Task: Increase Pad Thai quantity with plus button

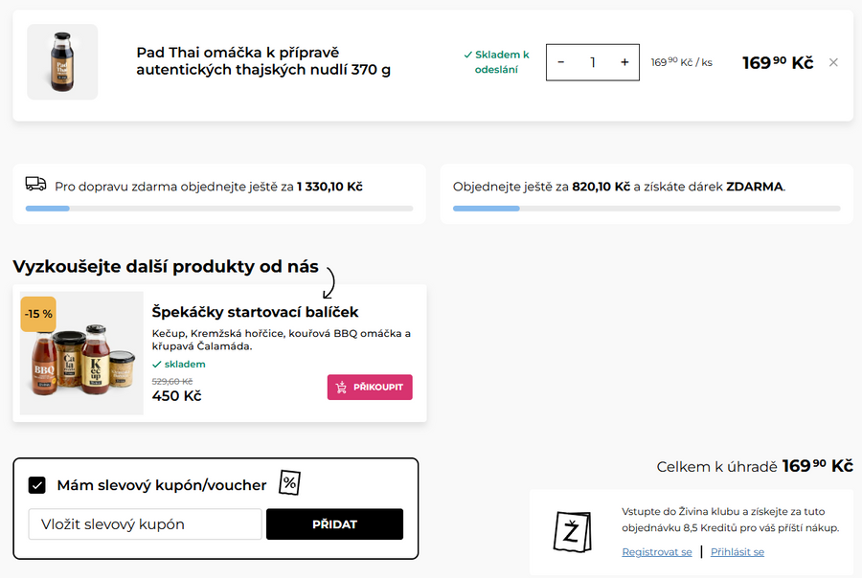Action: (624, 62)
